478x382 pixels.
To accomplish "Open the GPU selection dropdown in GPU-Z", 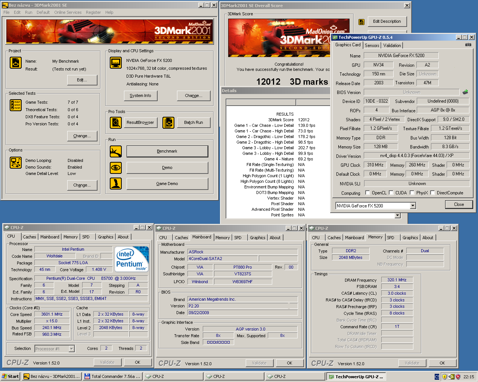I will point(413,206).
